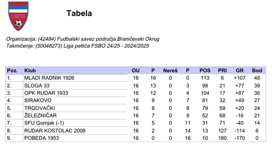Click the SIRAKOVO club entry
Screen dimensions: 272x148
click(x=38, y=100)
